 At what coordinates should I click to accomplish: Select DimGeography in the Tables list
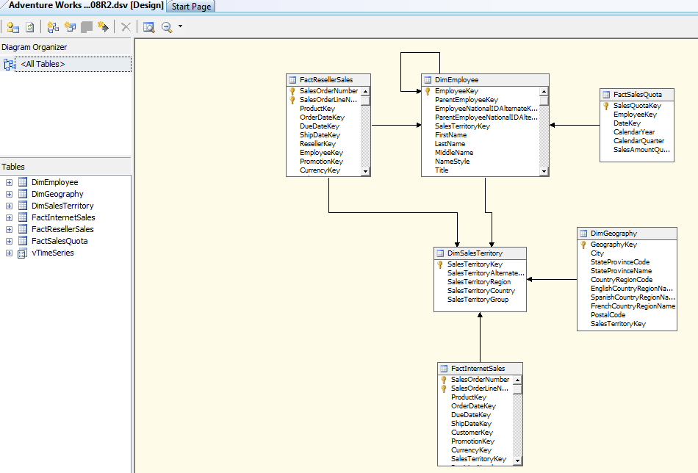57,194
